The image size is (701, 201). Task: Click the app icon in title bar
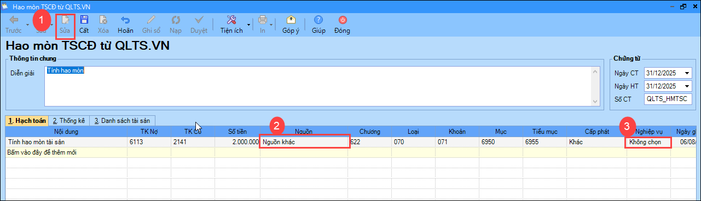(x=5, y=6)
